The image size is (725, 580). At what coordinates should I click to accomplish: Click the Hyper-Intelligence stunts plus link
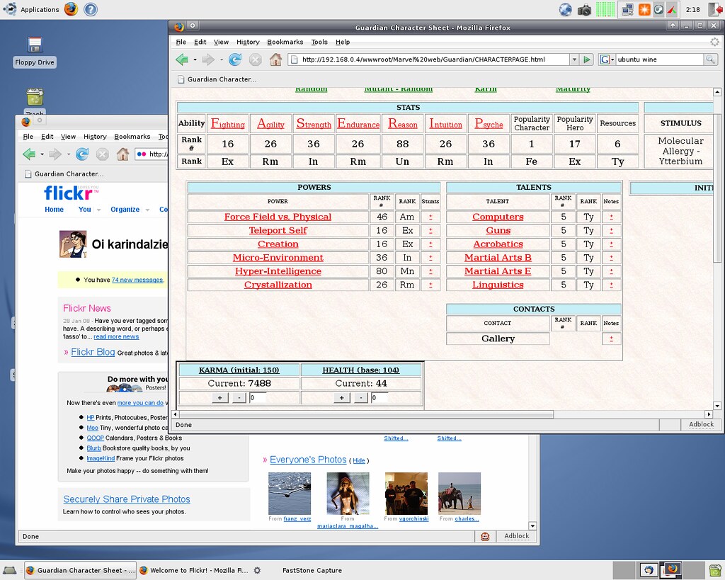point(430,271)
